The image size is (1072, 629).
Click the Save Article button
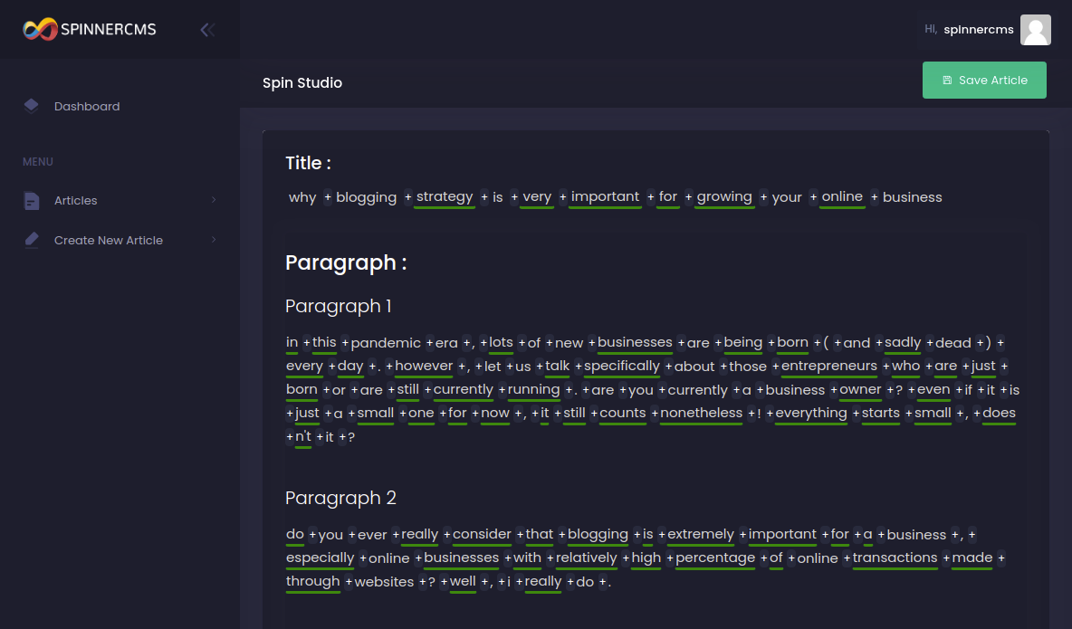click(x=984, y=81)
